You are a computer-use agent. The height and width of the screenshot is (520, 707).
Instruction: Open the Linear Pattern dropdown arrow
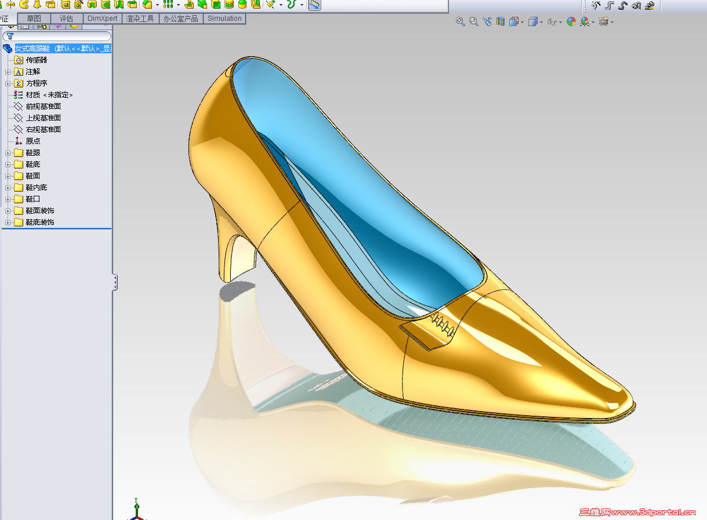coord(177,5)
